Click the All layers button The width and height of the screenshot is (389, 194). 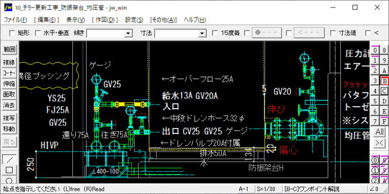pos(379,132)
